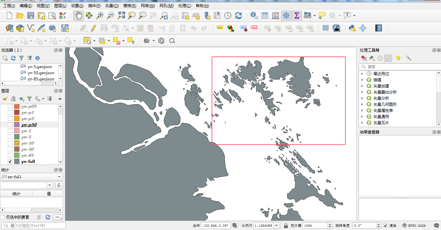Select the map tips speech bubble icon
Viewport: 441px width, 230px height.
[x=322, y=15]
